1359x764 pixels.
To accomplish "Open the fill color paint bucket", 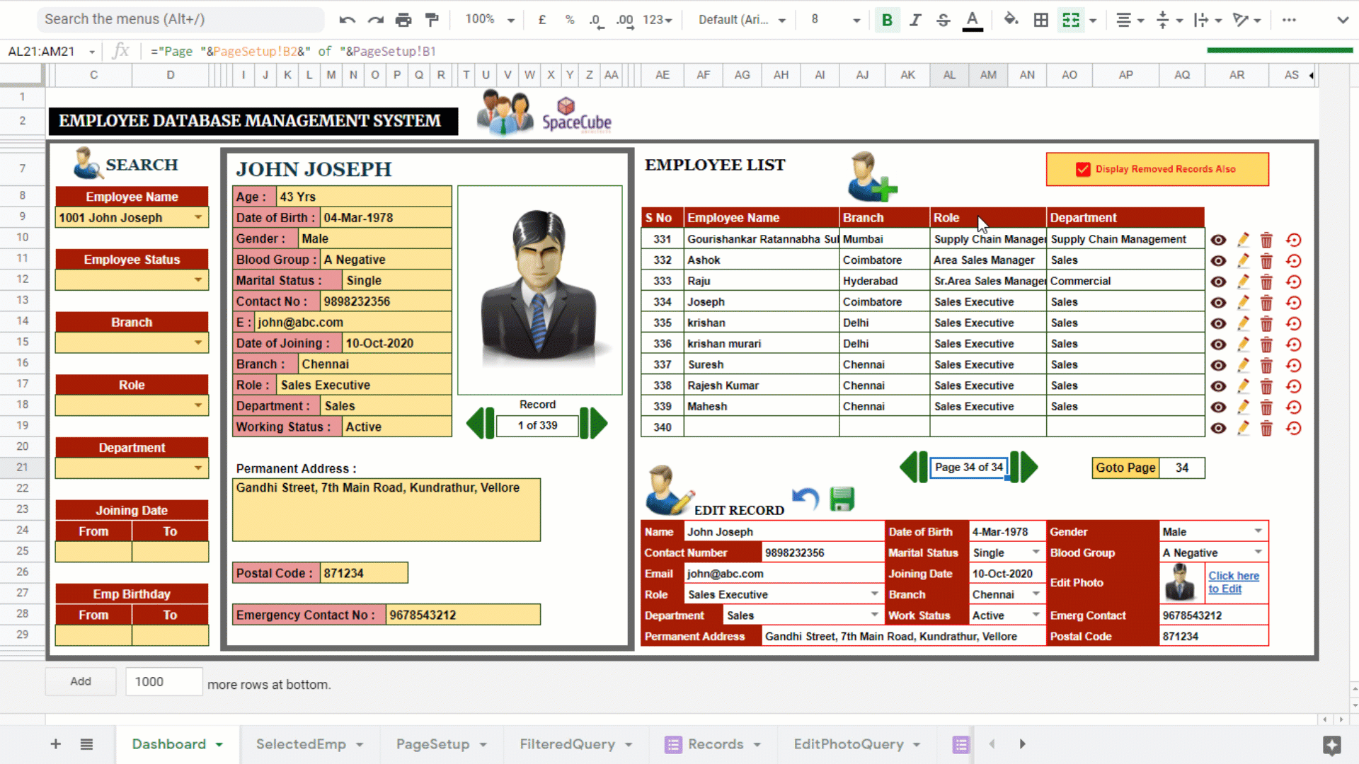I will point(1011,20).
